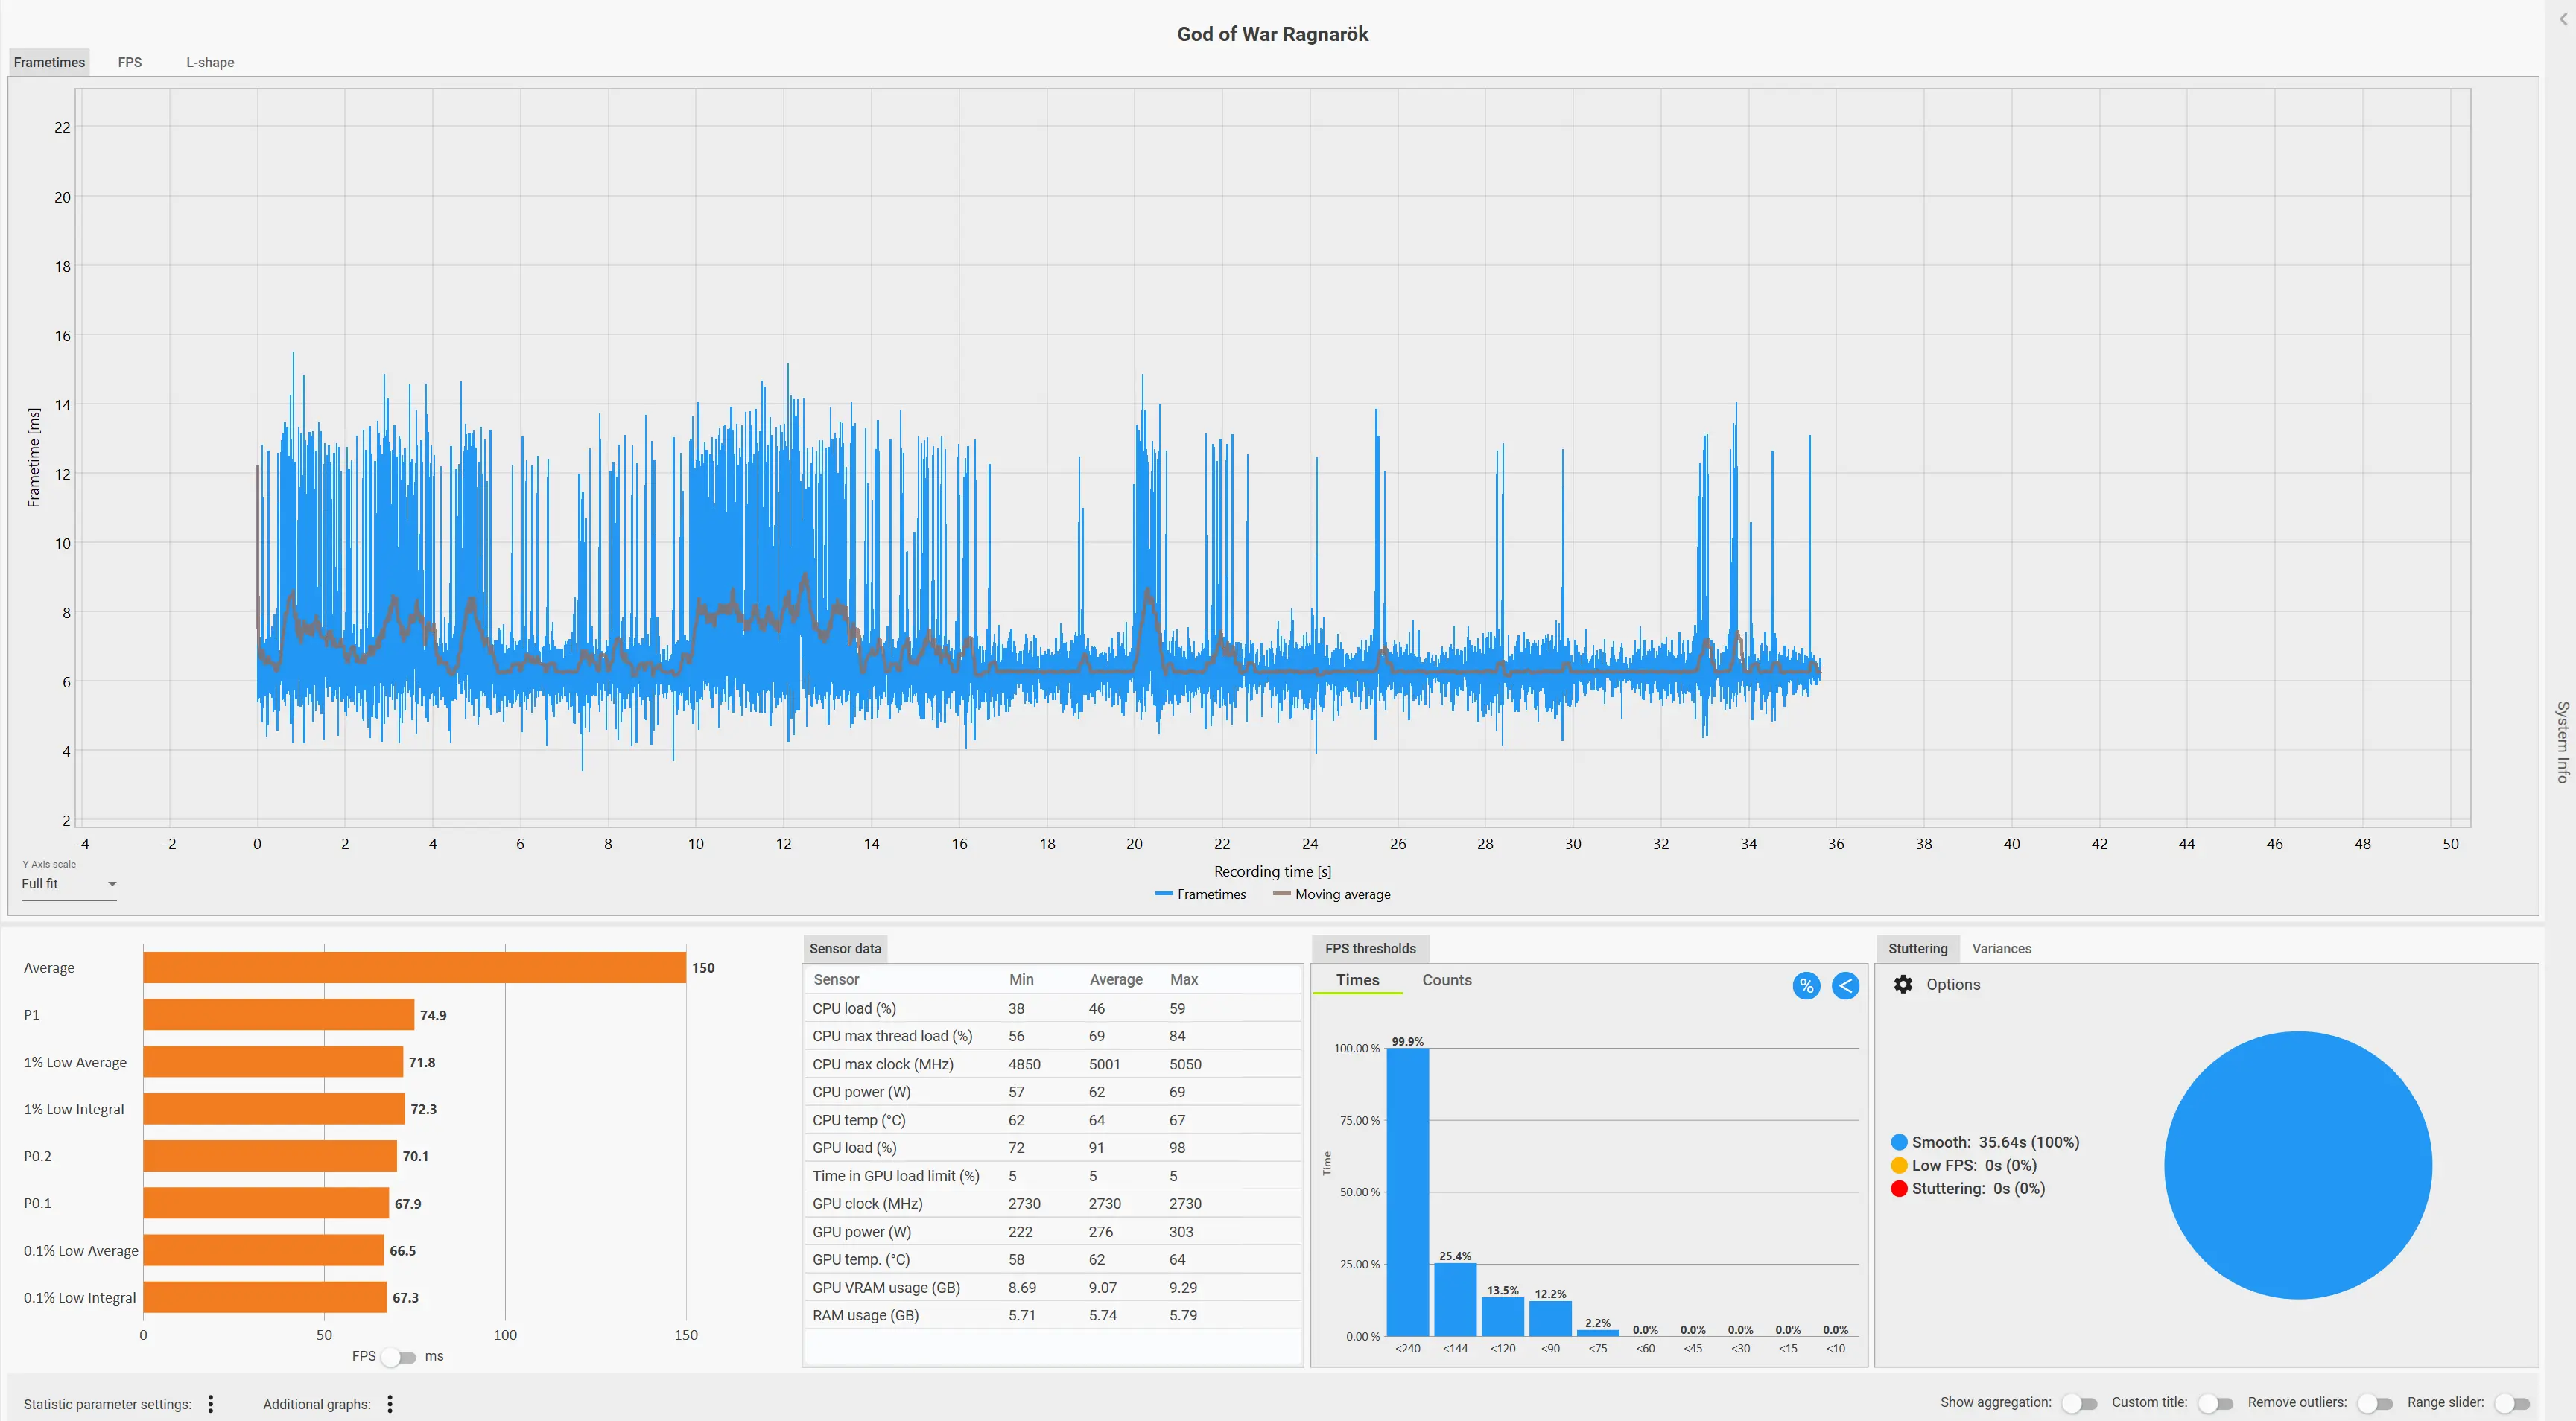
Task: Select the CPU load (%) row
Action: 1053,1008
